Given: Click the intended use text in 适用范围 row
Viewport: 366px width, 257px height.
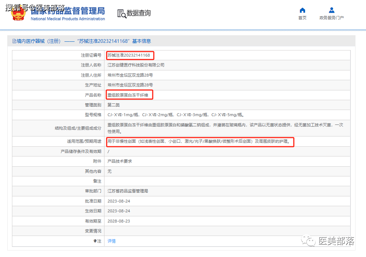Looking at the screenshot, I should click(199, 142).
